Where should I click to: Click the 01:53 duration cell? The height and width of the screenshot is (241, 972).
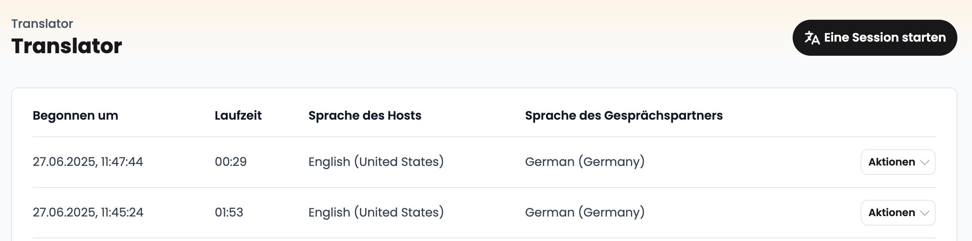click(229, 212)
